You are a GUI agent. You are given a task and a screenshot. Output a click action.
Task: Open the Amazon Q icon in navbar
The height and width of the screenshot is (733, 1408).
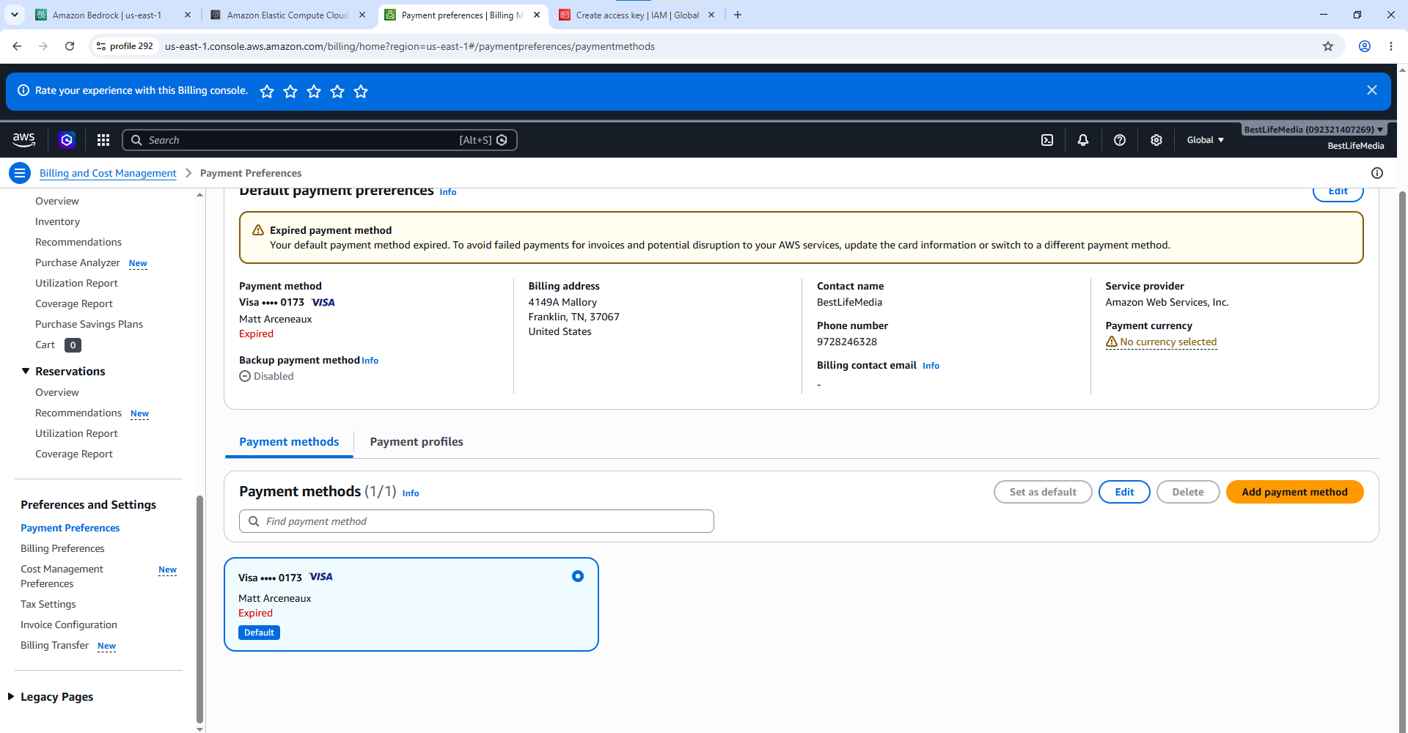click(x=67, y=140)
